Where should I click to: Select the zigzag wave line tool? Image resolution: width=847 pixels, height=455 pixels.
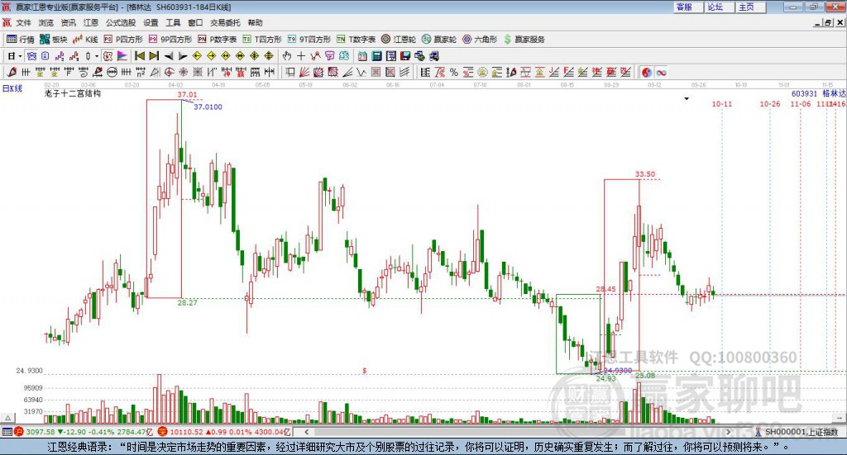[x=361, y=72]
